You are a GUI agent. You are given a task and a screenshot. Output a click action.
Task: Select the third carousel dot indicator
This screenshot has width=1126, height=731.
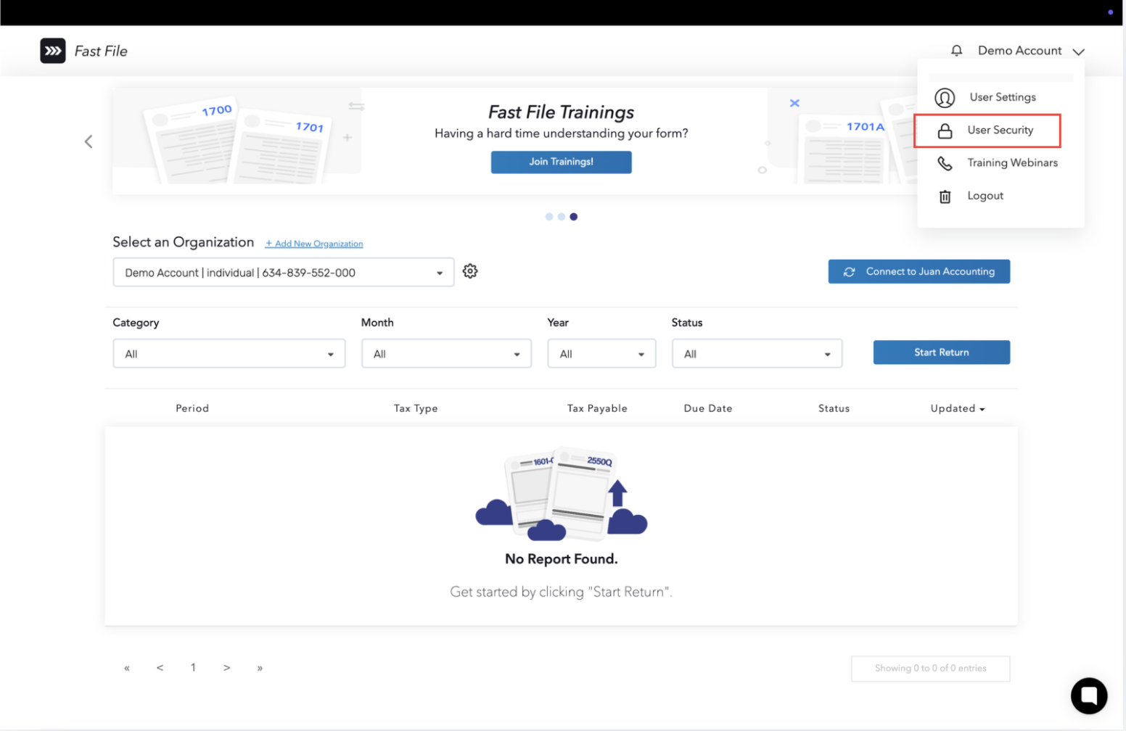pyautogui.click(x=574, y=217)
